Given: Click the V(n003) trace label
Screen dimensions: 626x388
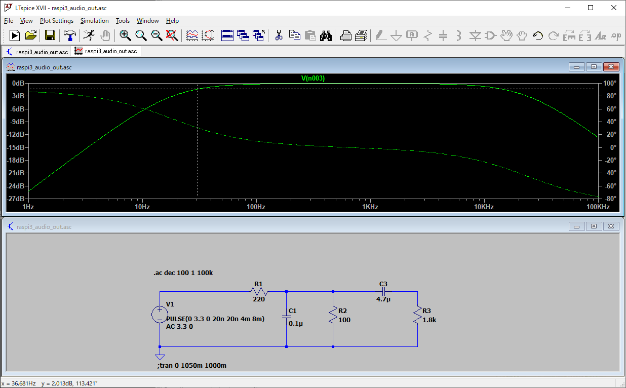Looking at the screenshot, I should [x=313, y=78].
